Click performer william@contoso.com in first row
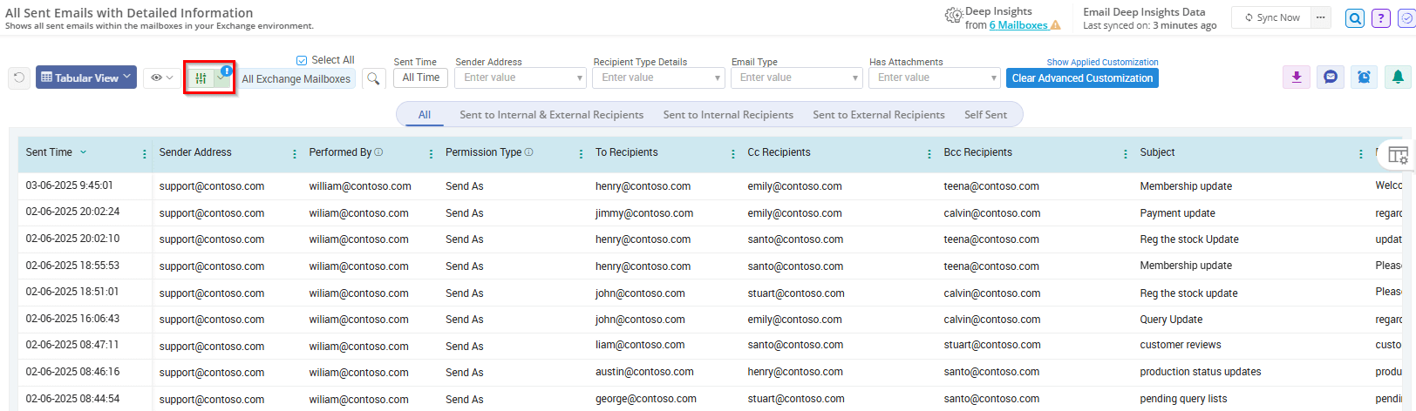Screen dimensions: 1416x411 [360, 186]
